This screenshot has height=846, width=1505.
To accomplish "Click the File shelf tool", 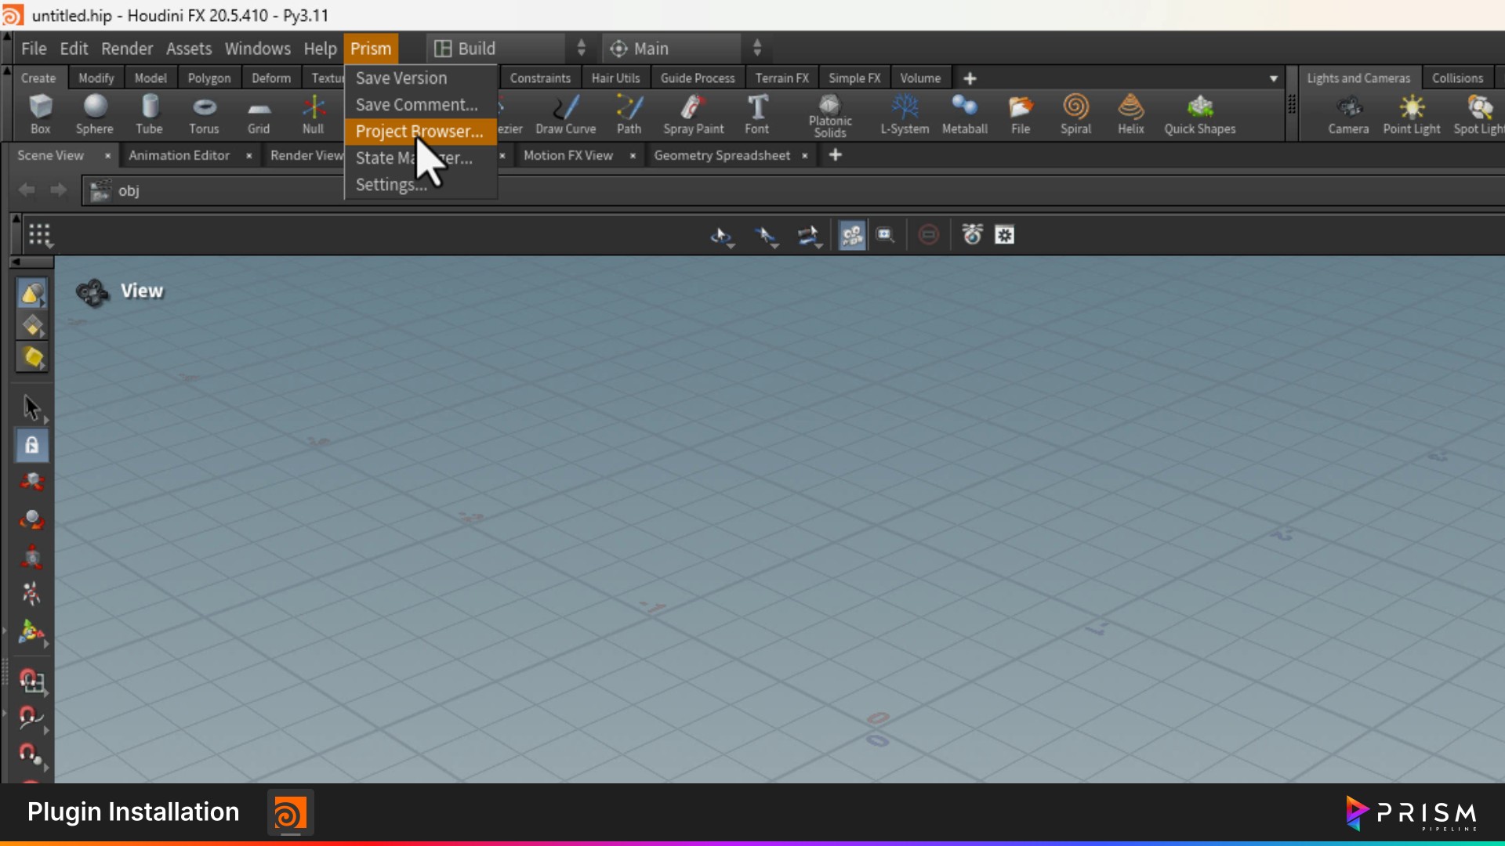I will (x=1020, y=114).
